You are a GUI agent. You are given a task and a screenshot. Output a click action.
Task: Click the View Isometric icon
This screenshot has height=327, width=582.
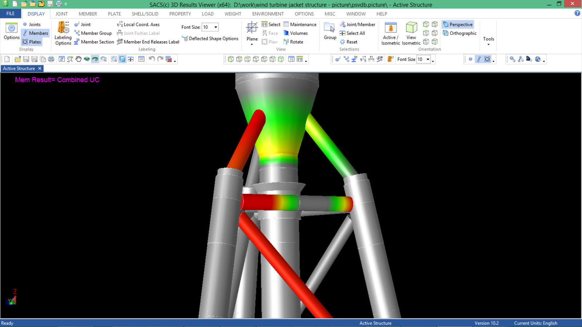[x=411, y=33]
